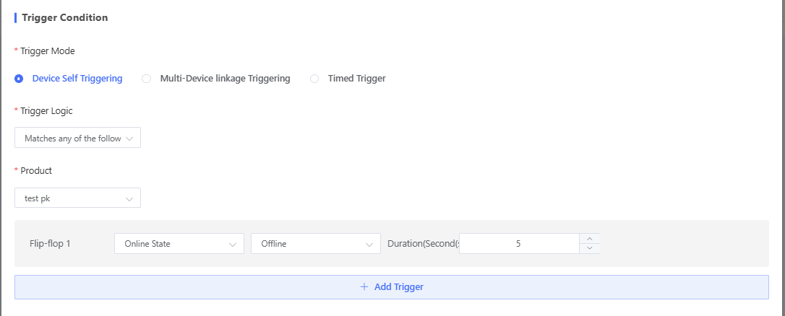Click the chevron icon in Trigger Logic box
Image resolution: width=785 pixels, height=316 pixels.
[x=129, y=138]
